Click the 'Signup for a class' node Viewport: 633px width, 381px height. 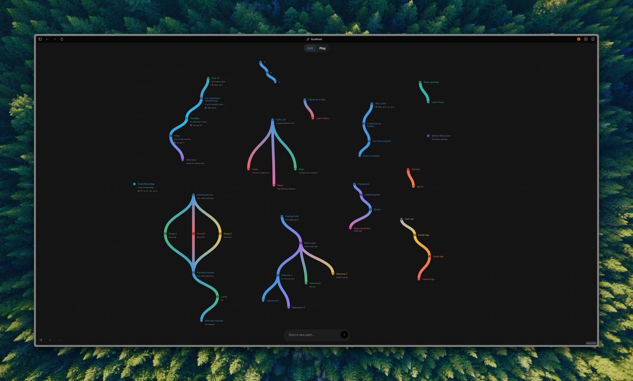(x=305, y=100)
